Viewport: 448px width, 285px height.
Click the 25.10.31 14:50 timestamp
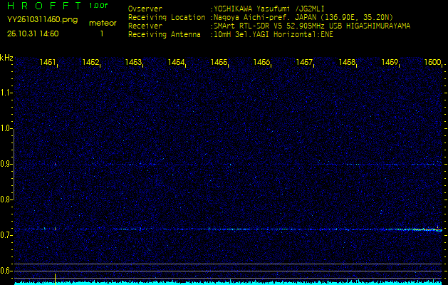click(33, 33)
